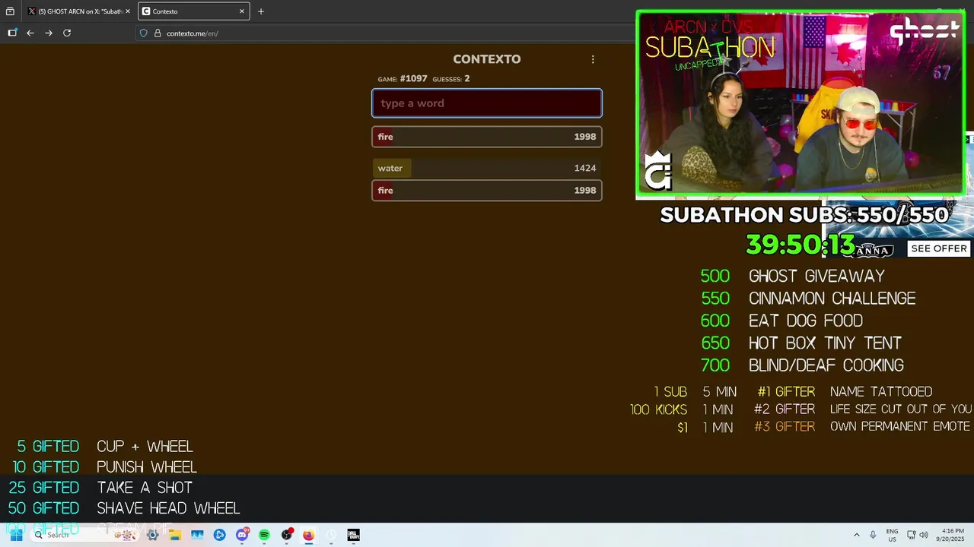Viewport: 974px width, 547px height.
Task: Open the ENG US language switcher
Action: [x=892, y=535]
